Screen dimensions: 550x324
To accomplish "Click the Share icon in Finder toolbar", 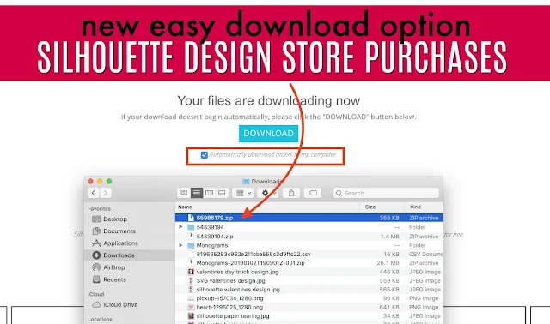I will [291, 193].
